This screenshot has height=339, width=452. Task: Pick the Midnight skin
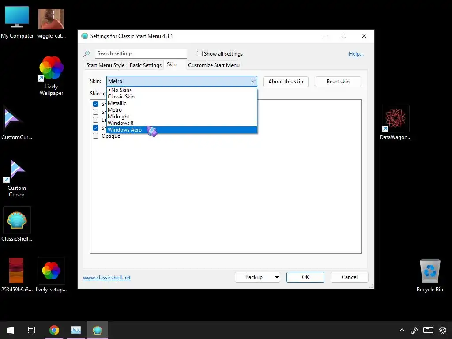click(x=181, y=117)
